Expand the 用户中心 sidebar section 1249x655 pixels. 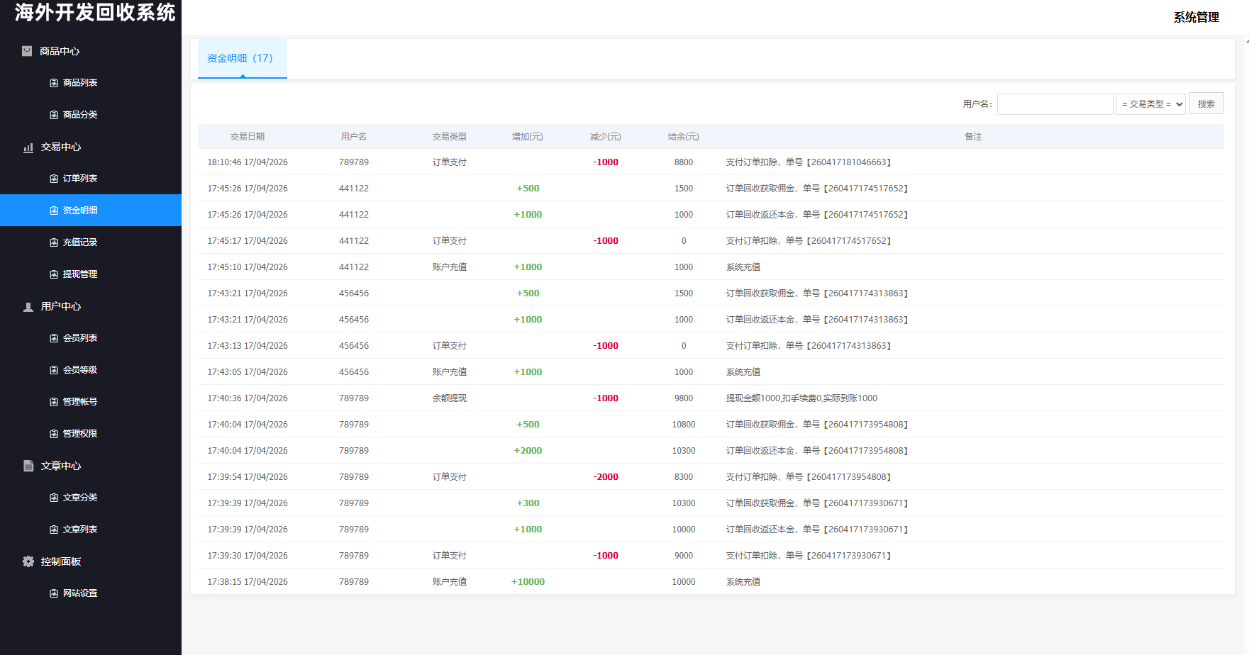click(x=60, y=306)
